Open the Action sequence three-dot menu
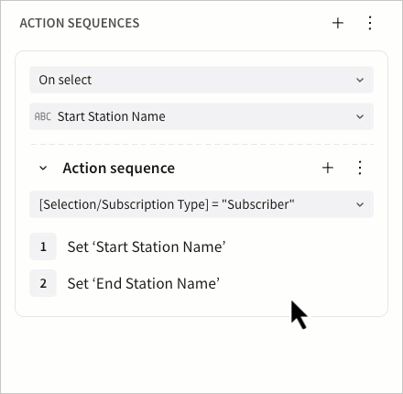This screenshot has width=403, height=394. coord(360,168)
